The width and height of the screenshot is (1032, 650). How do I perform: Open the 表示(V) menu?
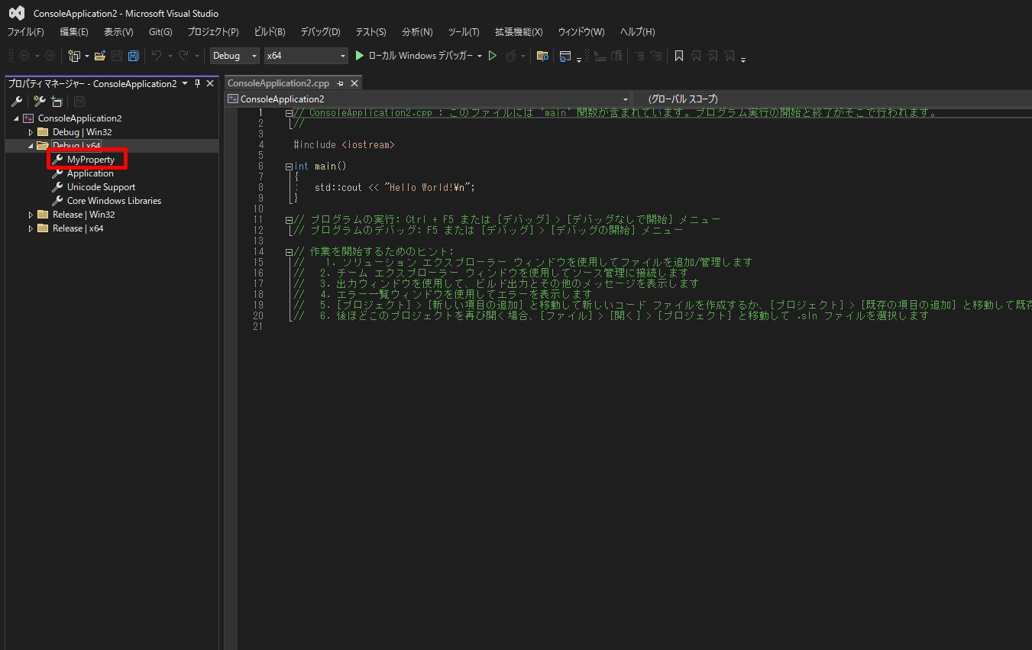point(118,32)
